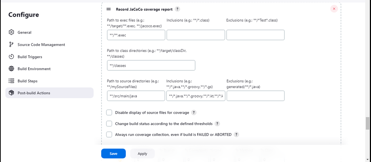This screenshot has width=371, height=162.
Task: Check Change build status according to thresholds
Action: pos(109,124)
